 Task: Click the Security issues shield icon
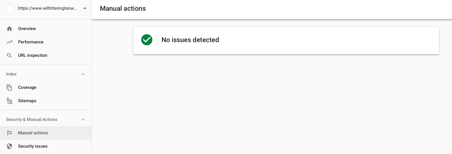coord(9,146)
